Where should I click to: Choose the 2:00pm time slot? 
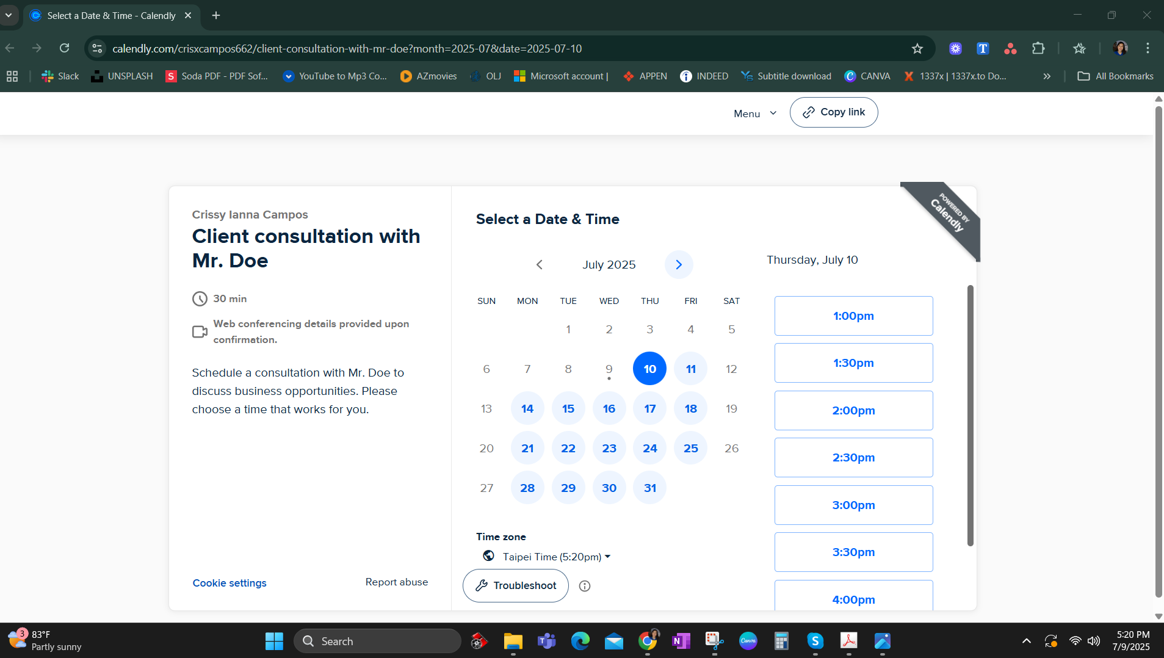(853, 410)
